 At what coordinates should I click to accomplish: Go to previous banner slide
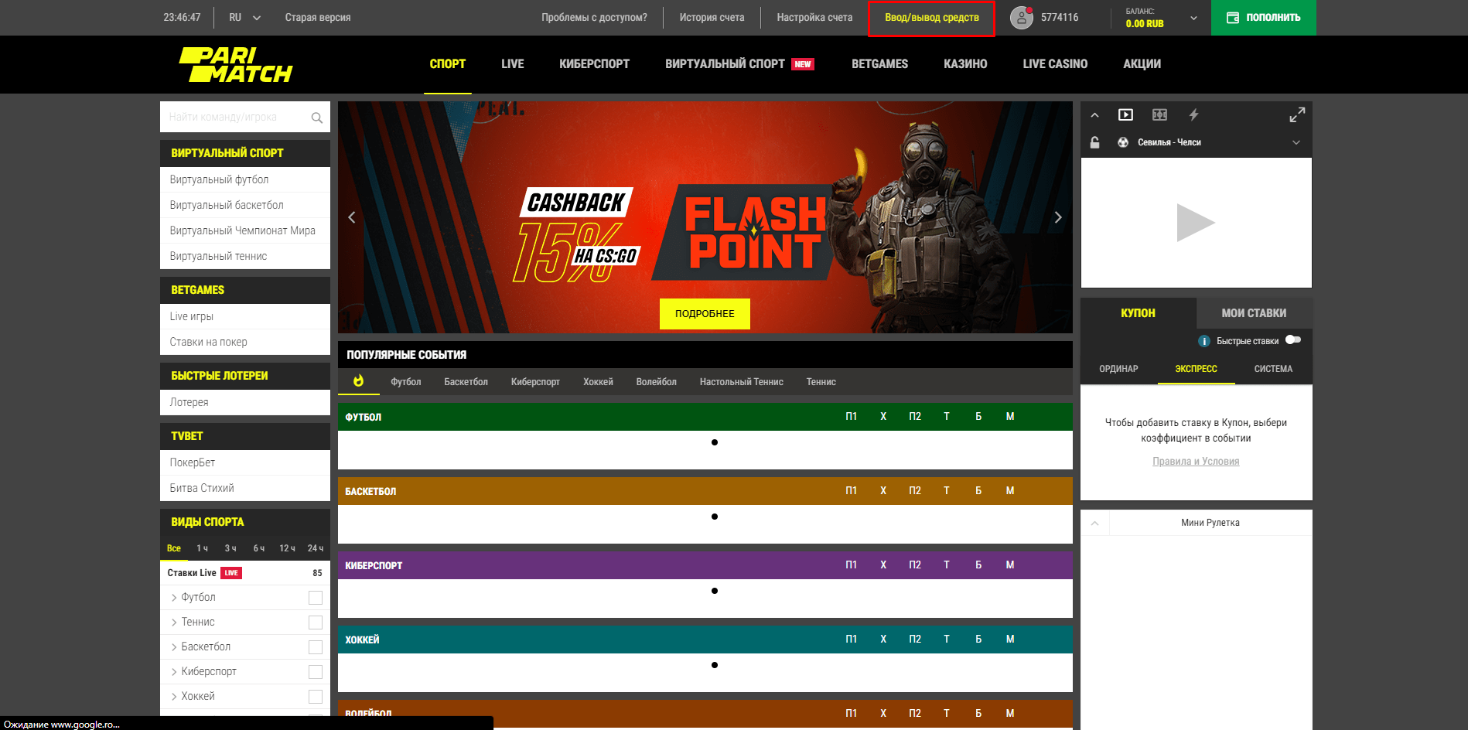pyautogui.click(x=352, y=217)
